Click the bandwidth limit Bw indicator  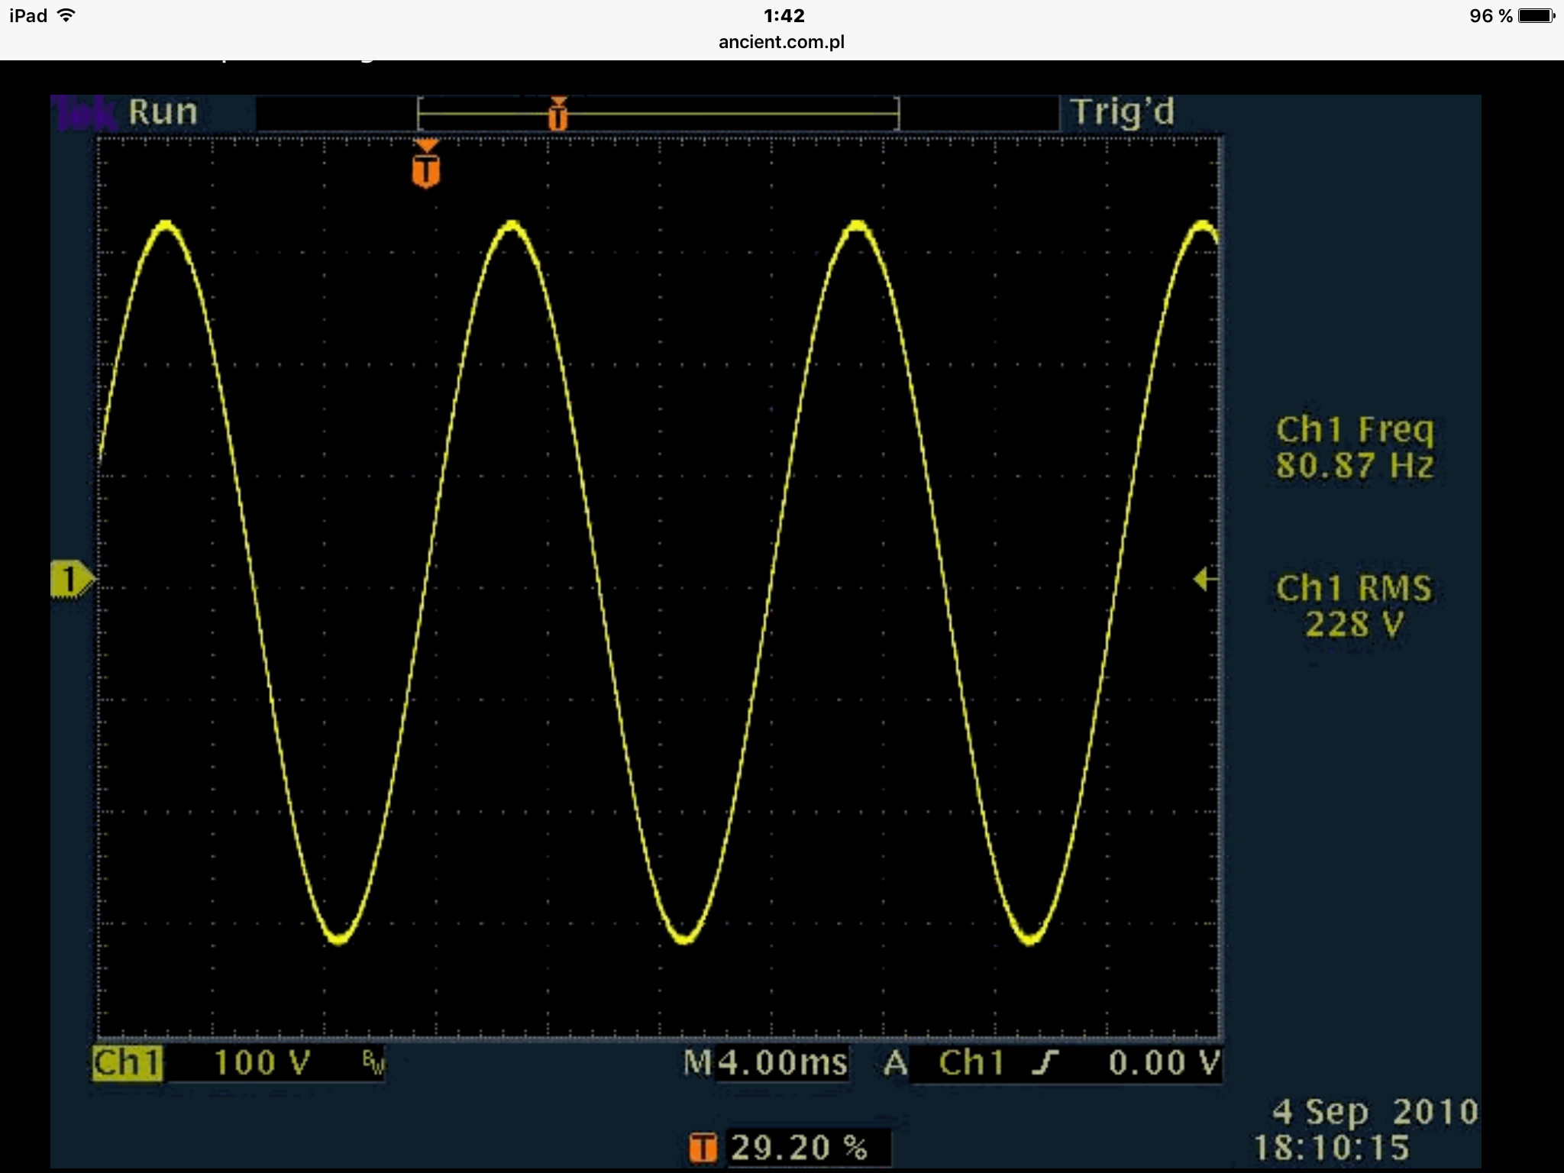373,1062
